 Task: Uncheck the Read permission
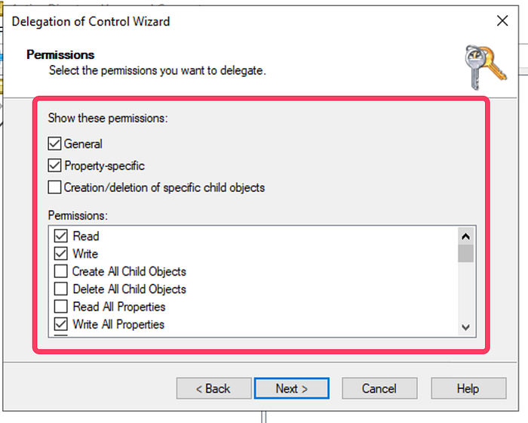(x=60, y=236)
